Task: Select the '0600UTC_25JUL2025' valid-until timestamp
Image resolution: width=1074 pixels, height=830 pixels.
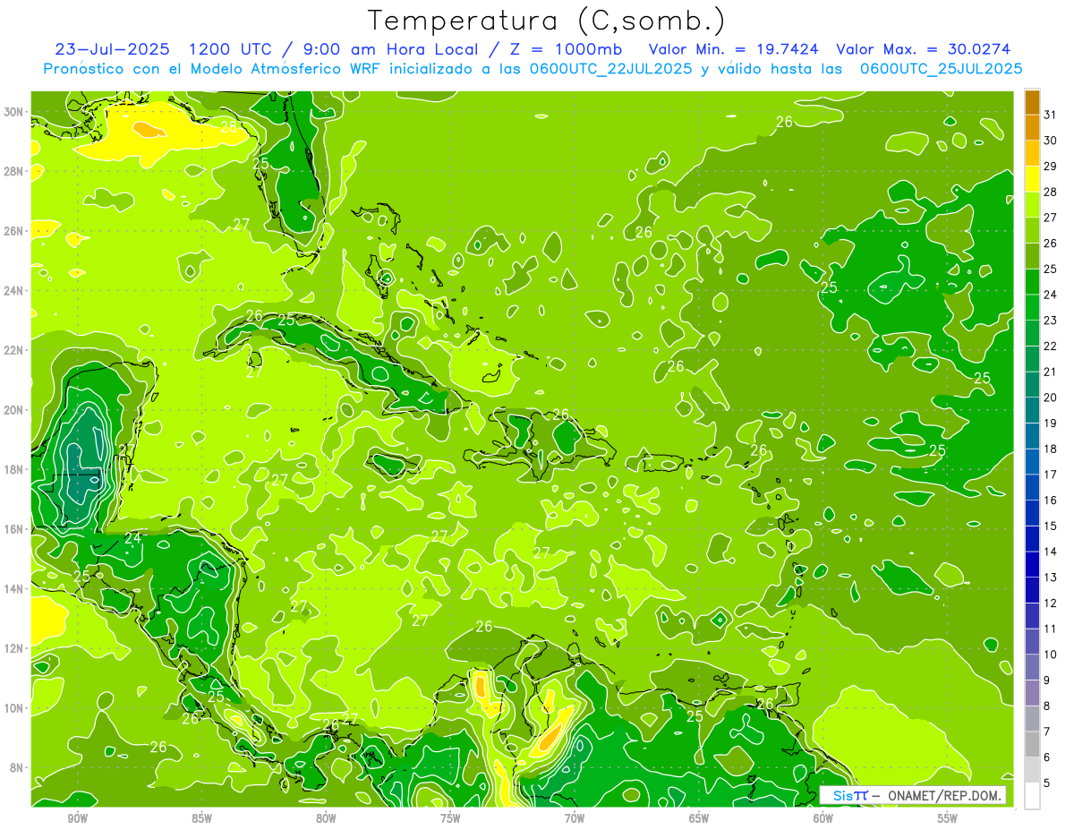Action: pos(942,69)
